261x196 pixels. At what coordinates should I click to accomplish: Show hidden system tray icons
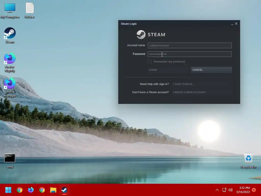217,190
